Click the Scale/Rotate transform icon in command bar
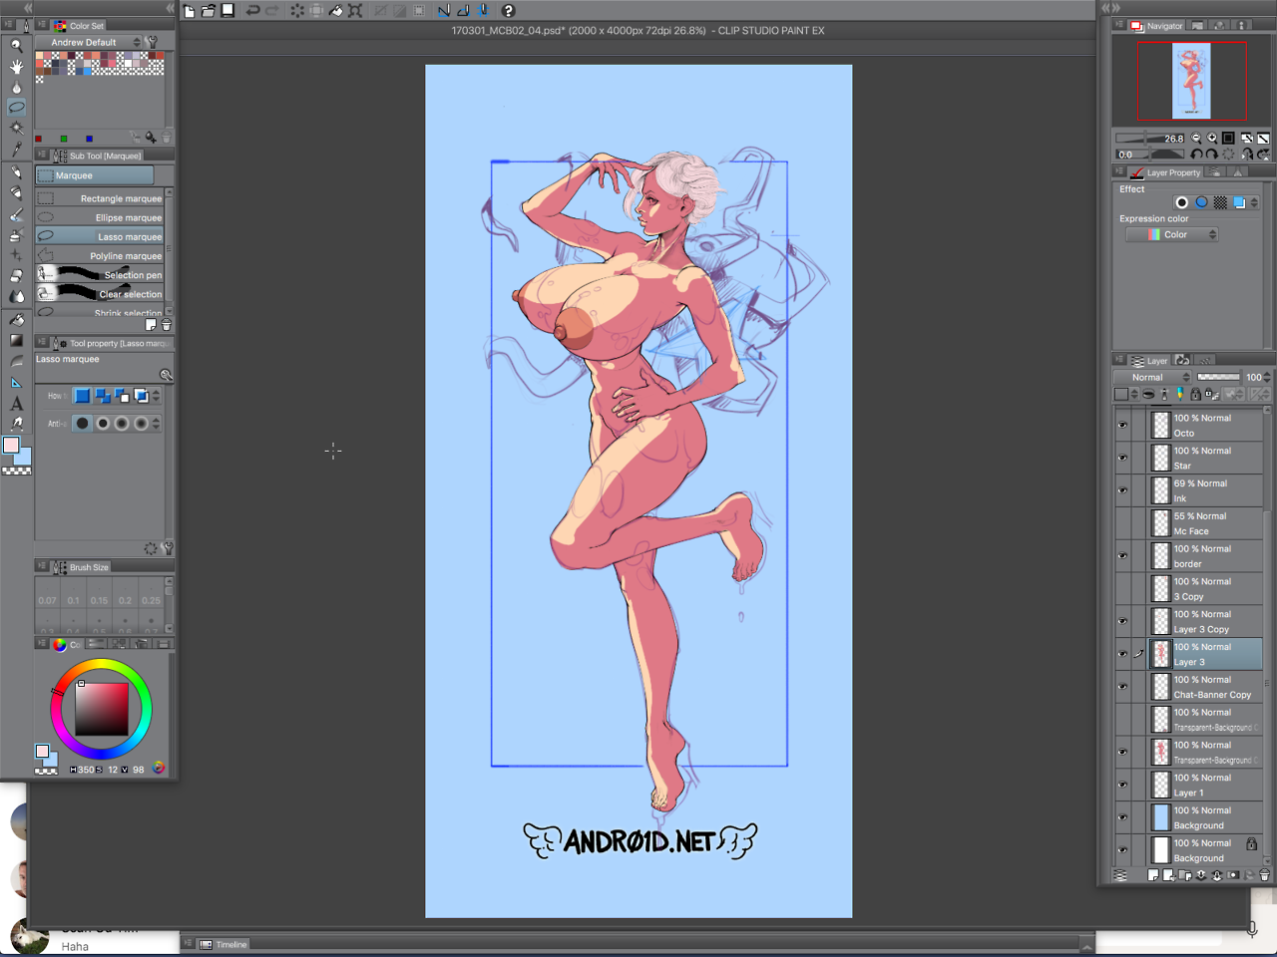Screen dimensions: 1277x957 355,11
